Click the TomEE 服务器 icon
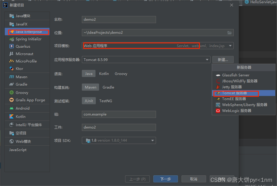The width and height of the screenshot is (277, 186). (218, 99)
